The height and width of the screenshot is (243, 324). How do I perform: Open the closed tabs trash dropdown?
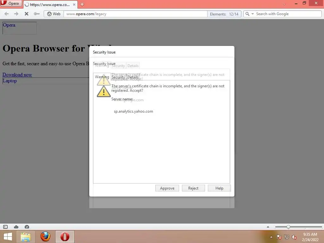[x=284, y=4]
